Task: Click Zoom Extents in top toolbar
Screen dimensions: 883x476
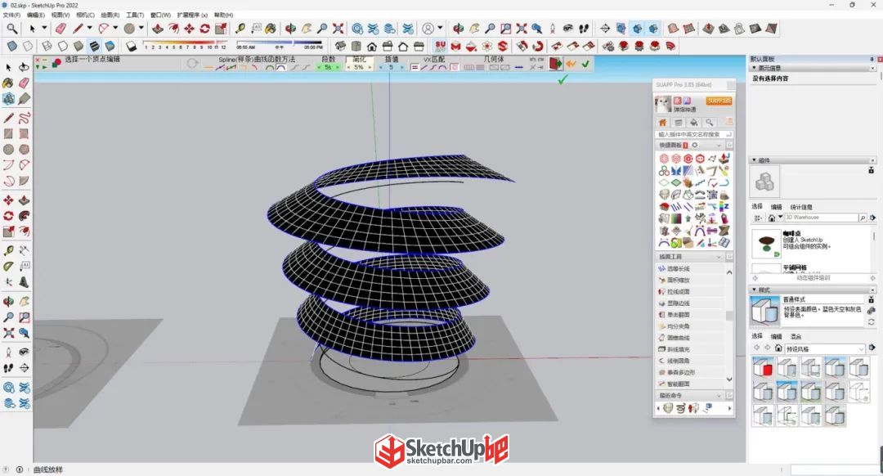Action: click(338, 28)
